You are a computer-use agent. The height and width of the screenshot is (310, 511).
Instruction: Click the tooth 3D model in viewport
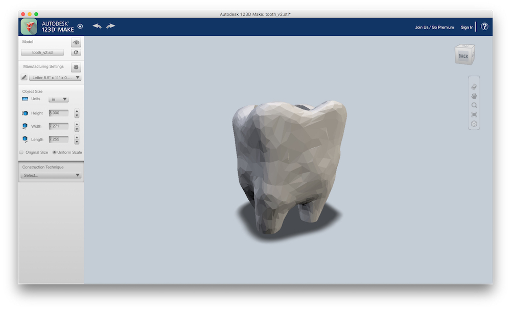pos(289,166)
